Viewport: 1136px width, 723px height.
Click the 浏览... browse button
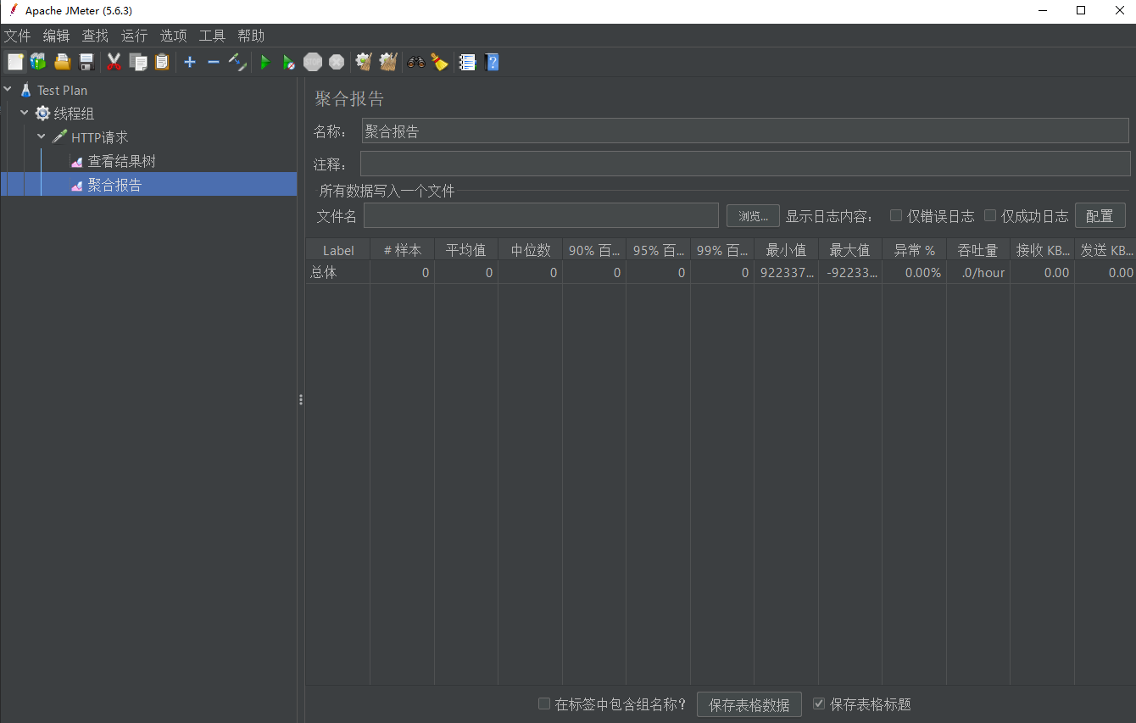click(x=753, y=215)
